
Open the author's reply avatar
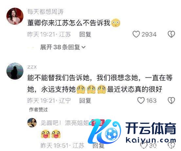tap(32, 123)
